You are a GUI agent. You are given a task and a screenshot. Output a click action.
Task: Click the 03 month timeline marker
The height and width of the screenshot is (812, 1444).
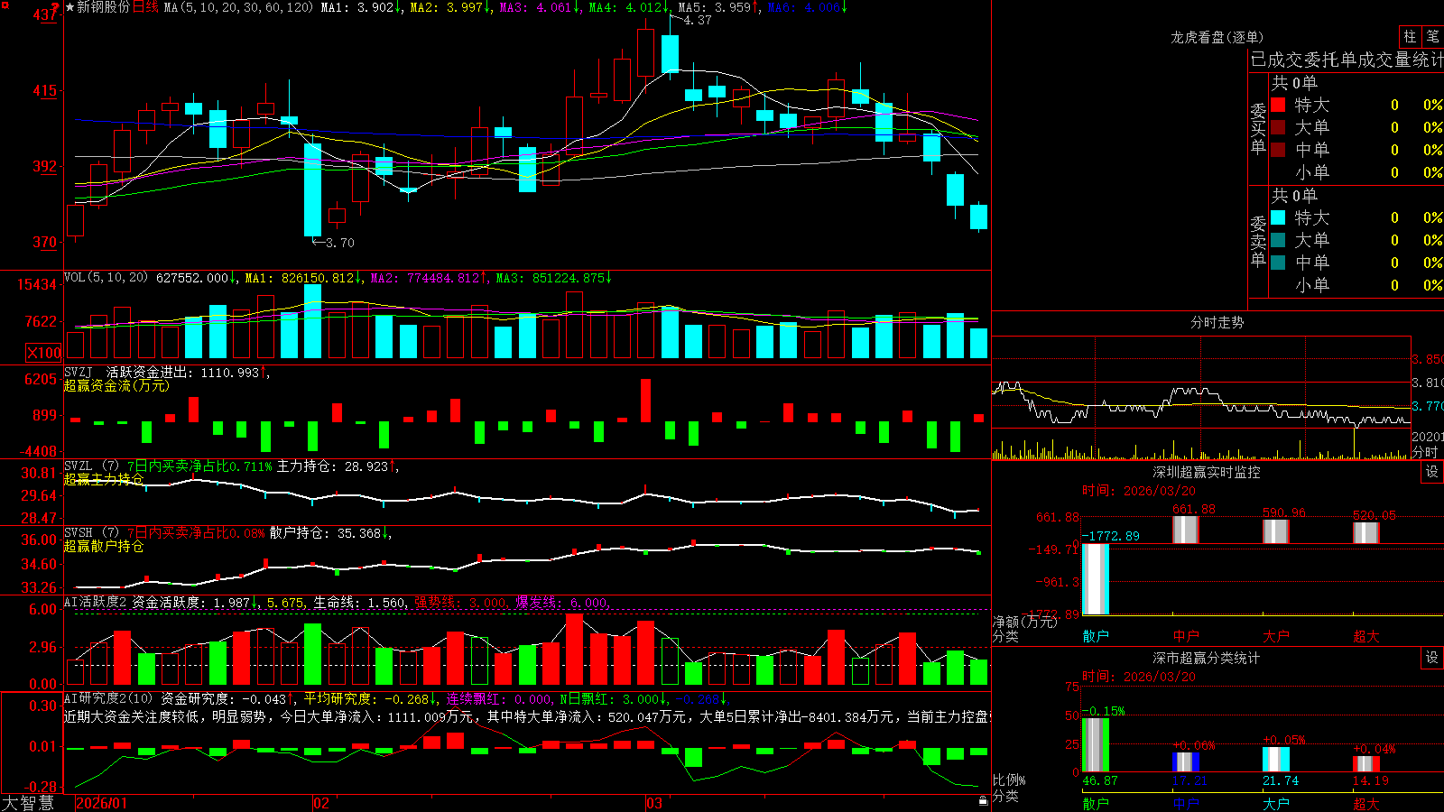tap(654, 803)
